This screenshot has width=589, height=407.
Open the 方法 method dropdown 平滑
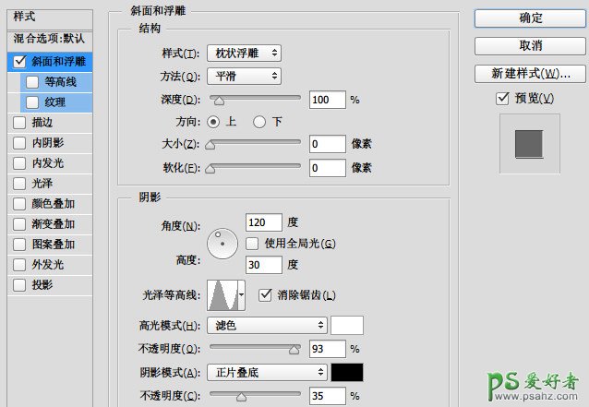click(244, 77)
